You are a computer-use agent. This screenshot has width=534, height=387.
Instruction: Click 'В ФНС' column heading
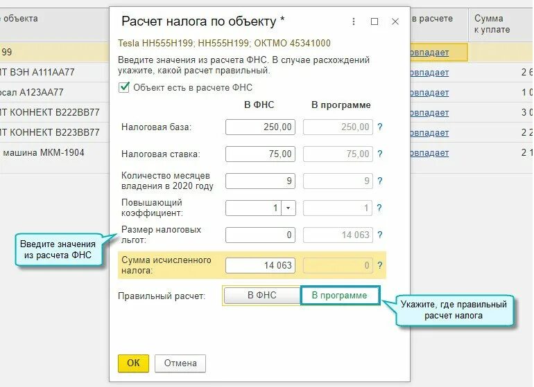pyautogui.click(x=259, y=105)
